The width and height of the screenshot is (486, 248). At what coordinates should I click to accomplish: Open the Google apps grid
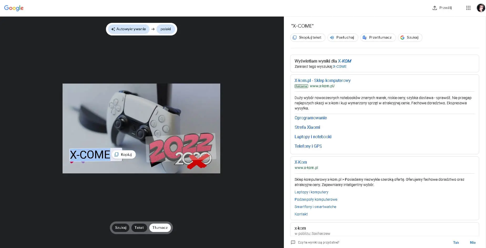468,8
